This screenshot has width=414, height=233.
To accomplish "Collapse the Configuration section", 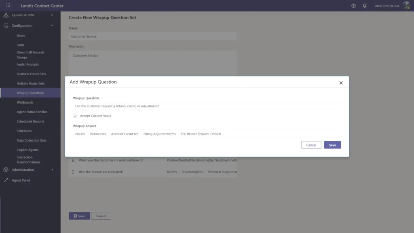I will (x=52, y=25).
